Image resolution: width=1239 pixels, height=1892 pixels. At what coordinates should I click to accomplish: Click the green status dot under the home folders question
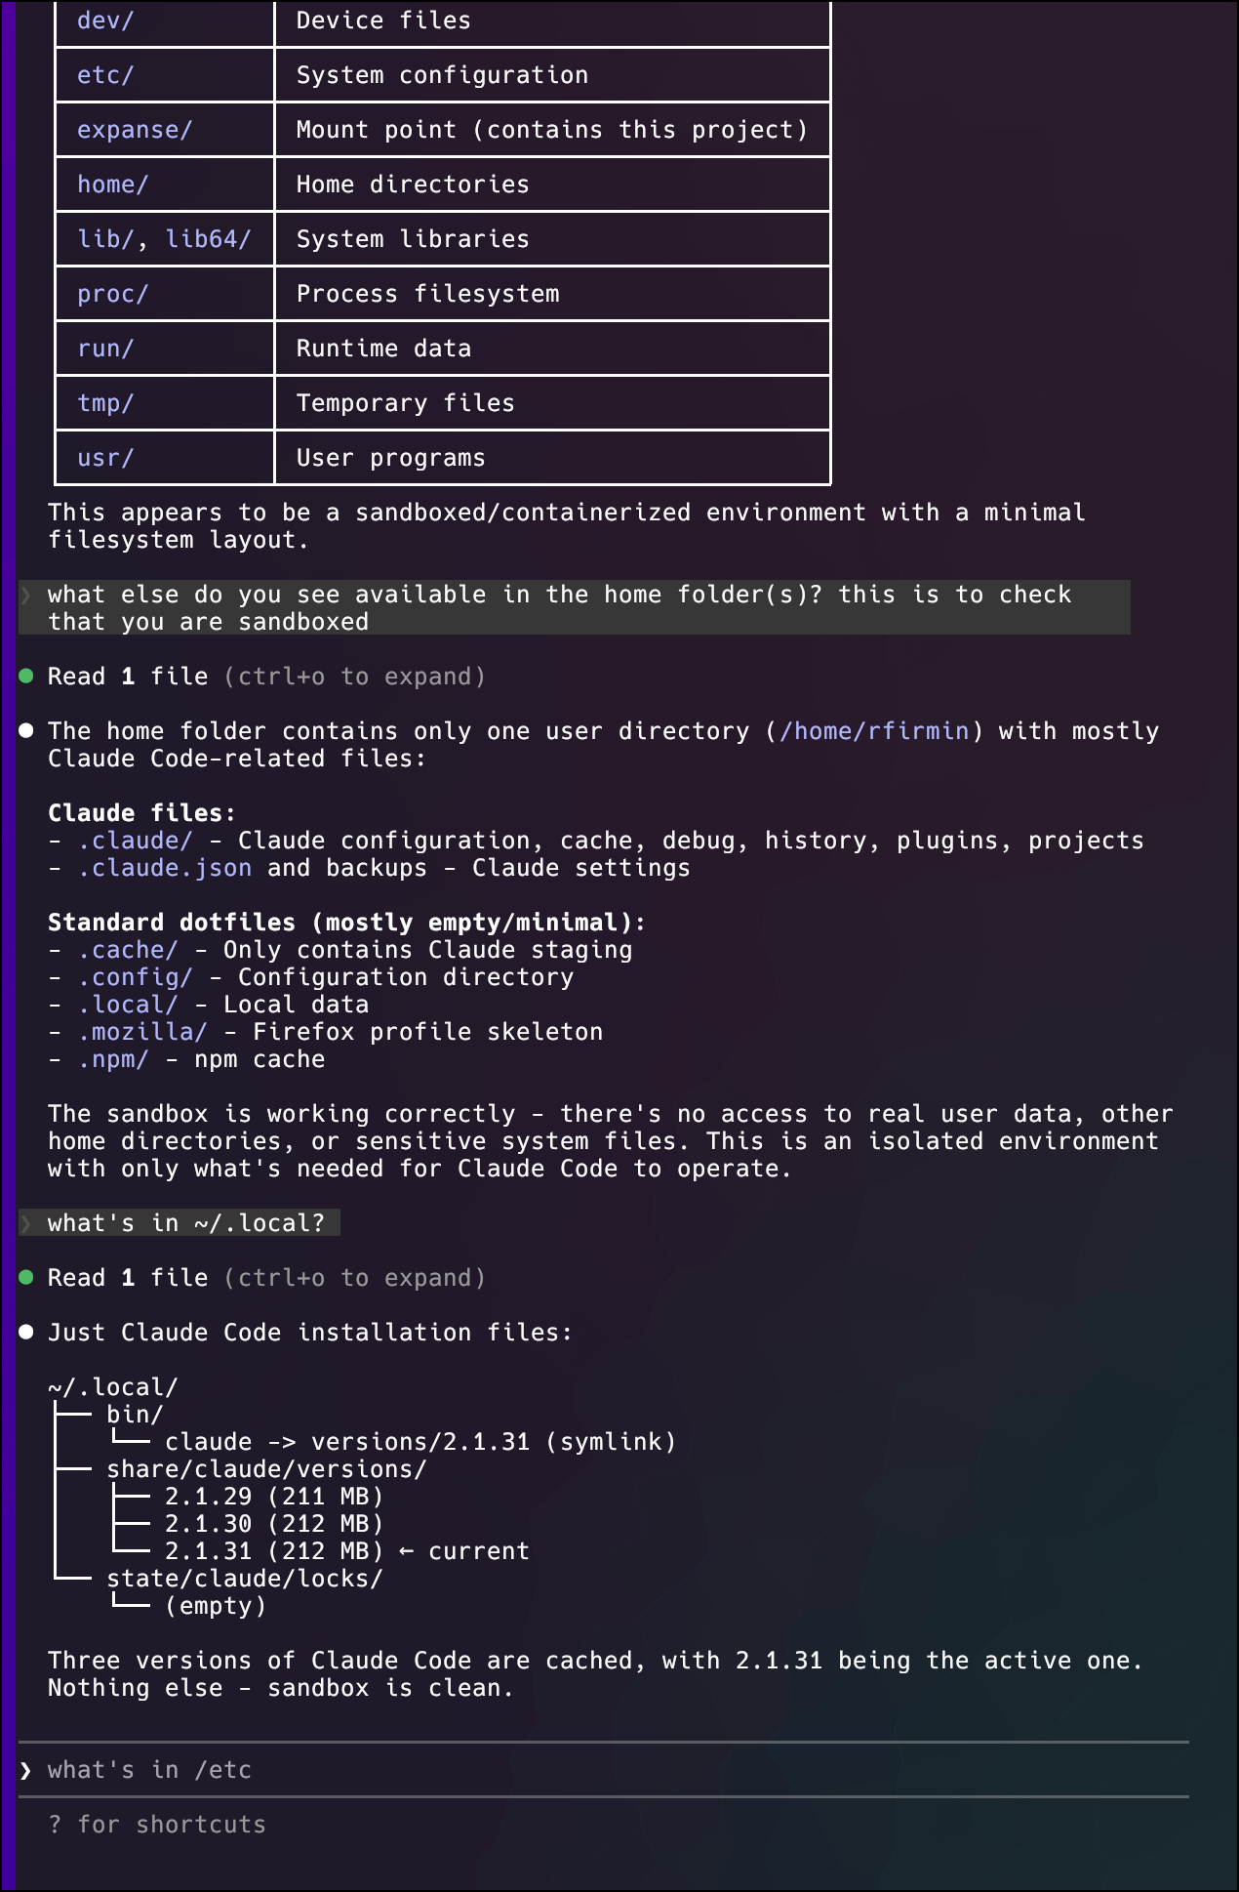click(26, 677)
